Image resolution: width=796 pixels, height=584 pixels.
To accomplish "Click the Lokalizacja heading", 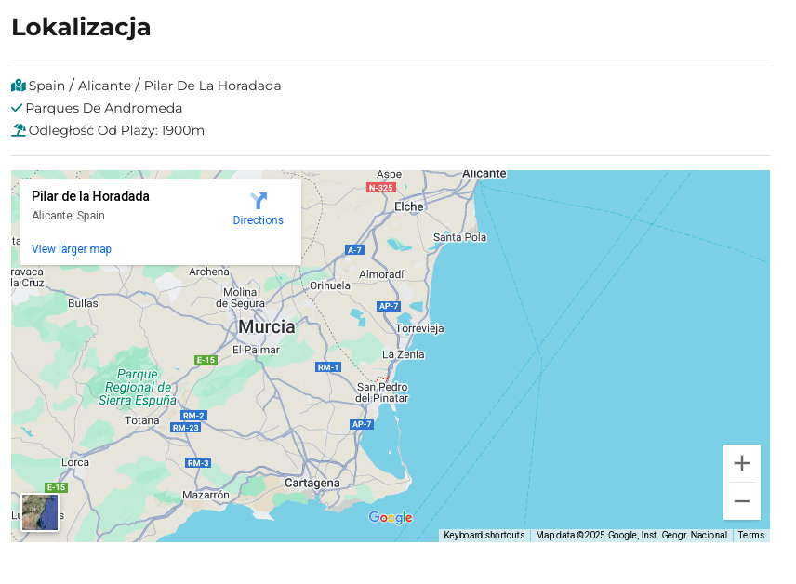I will (x=81, y=27).
